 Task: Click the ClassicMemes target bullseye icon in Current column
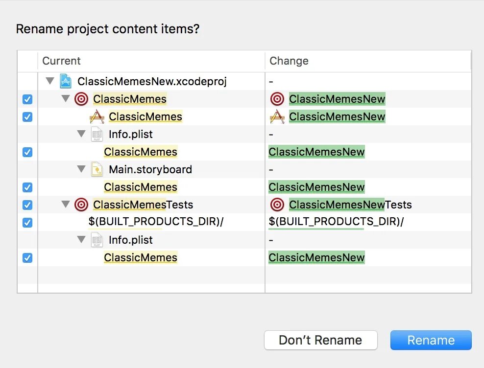point(81,99)
